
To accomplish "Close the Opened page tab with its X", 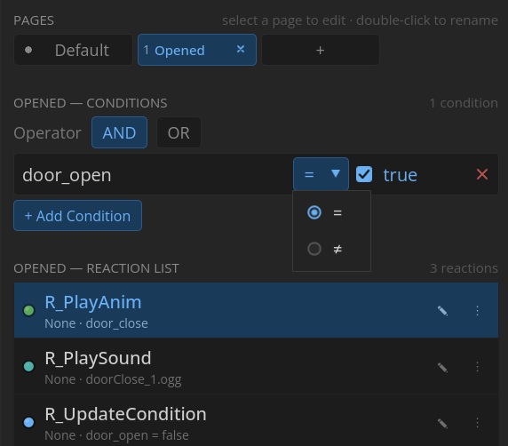I will 241,49.
